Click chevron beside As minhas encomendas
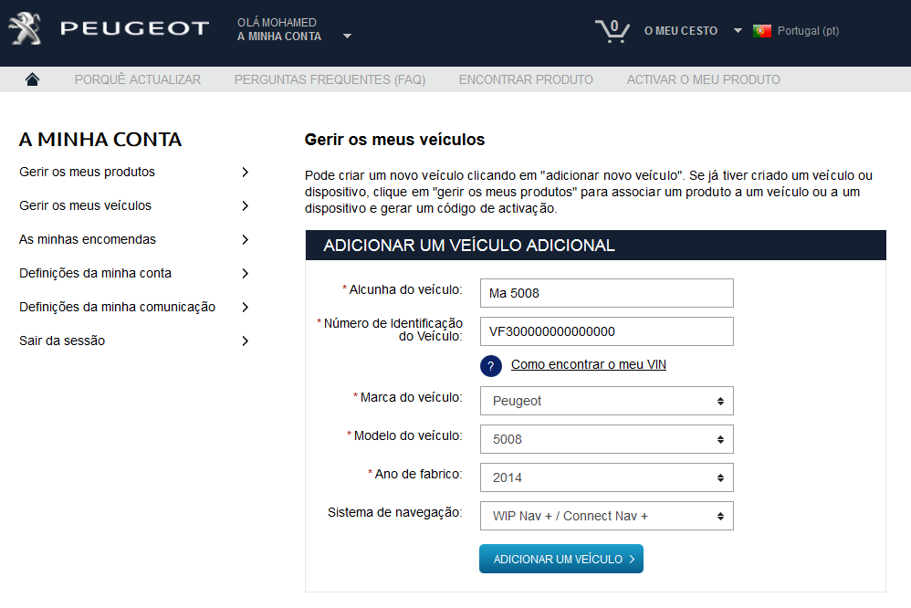The image size is (911, 608). click(246, 239)
